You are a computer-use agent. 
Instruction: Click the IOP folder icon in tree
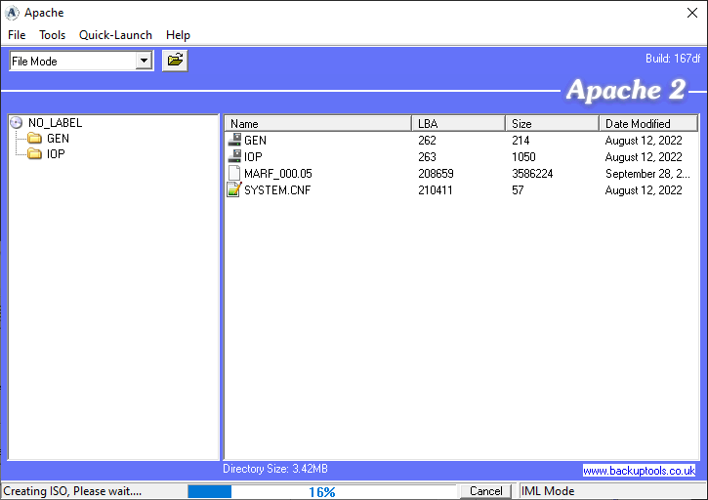34,154
